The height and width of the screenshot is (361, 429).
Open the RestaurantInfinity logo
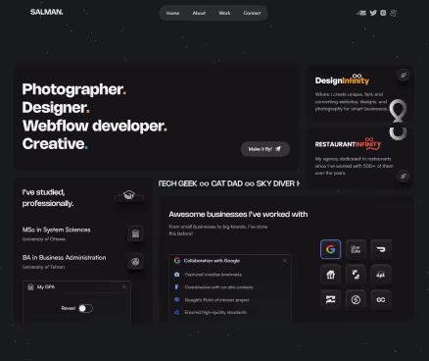tap(348, 143)
